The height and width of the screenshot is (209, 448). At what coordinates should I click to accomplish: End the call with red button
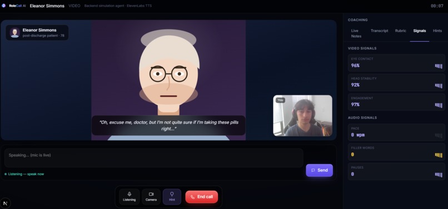[x=202, y=197]
